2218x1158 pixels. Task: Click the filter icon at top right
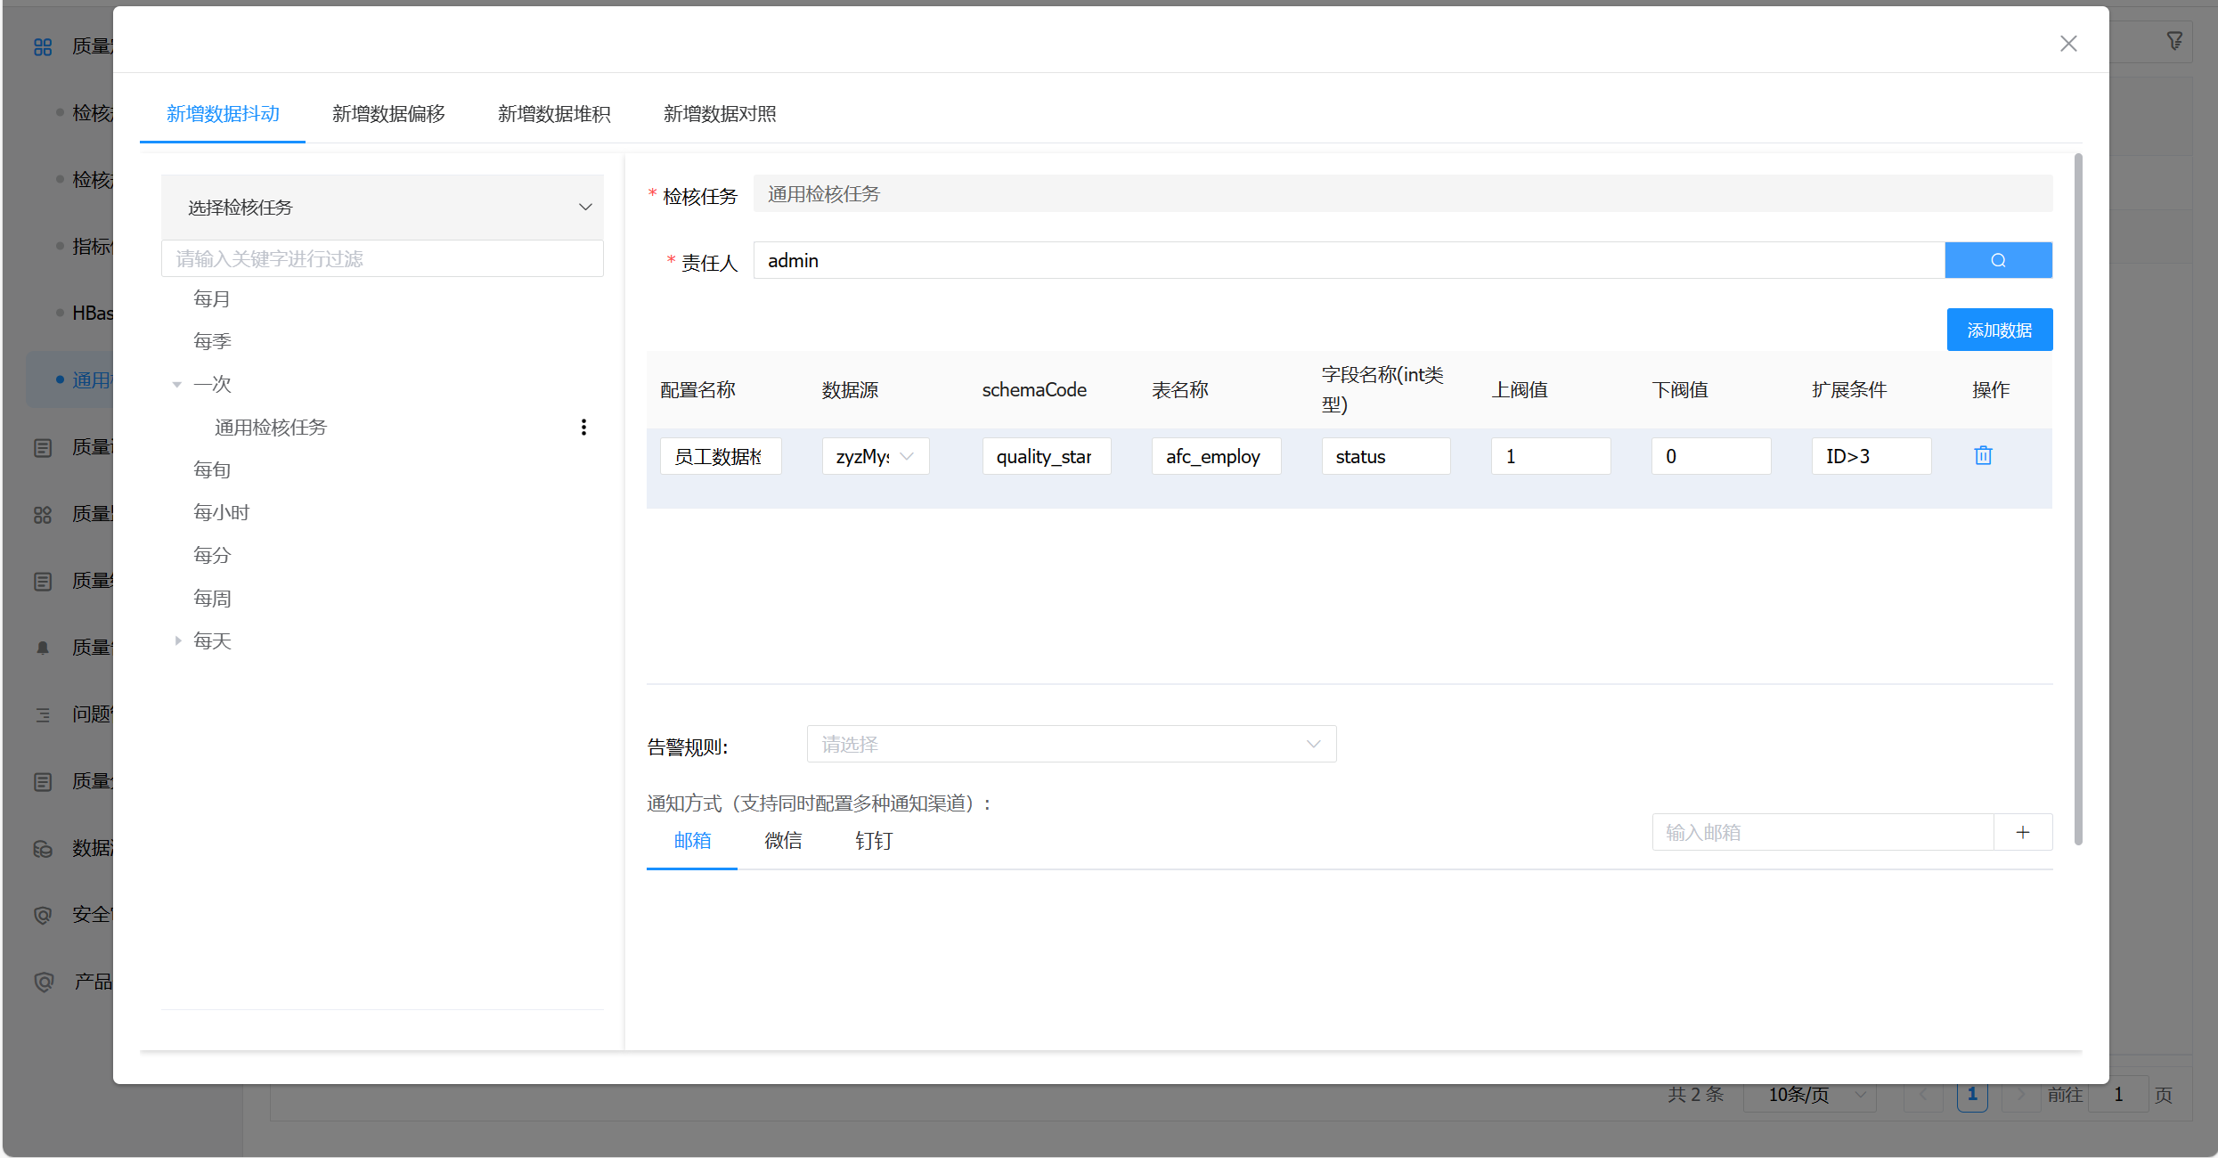[2174, 41]
